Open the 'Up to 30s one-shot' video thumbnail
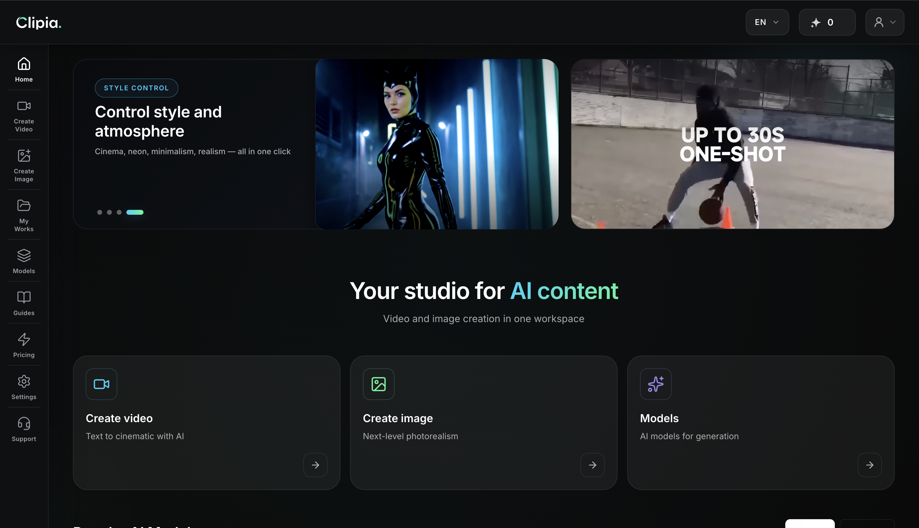The image size is (919, 528). [732, 144]
